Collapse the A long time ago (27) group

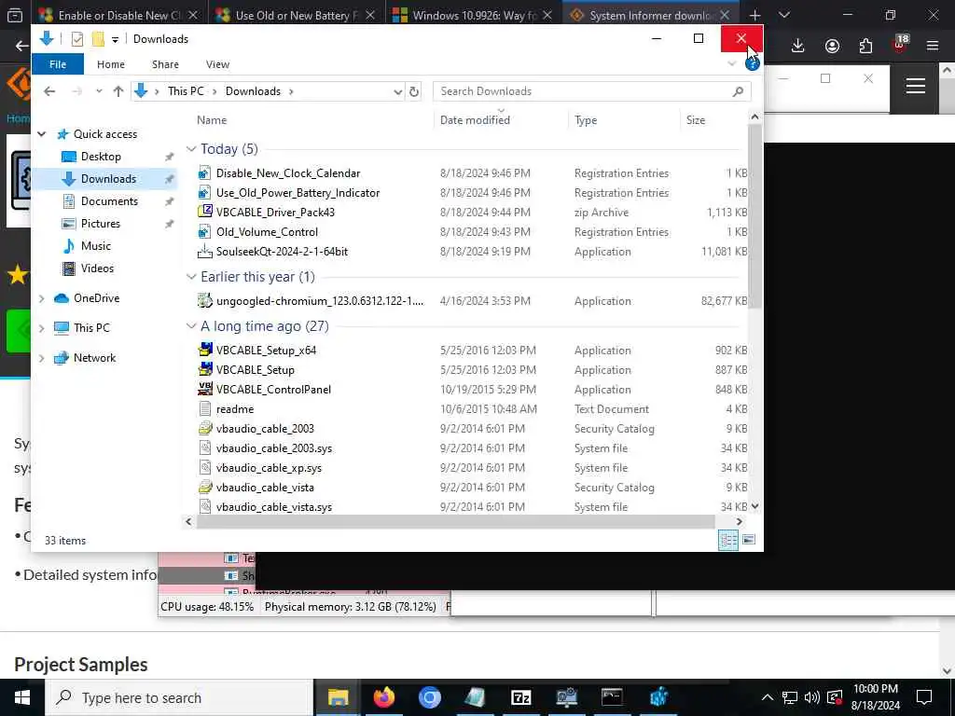[191, 326]
